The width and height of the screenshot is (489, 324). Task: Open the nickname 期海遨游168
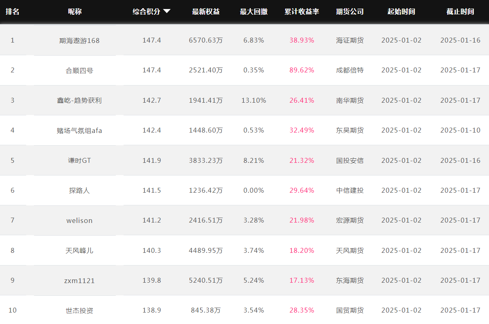point(79,40)
